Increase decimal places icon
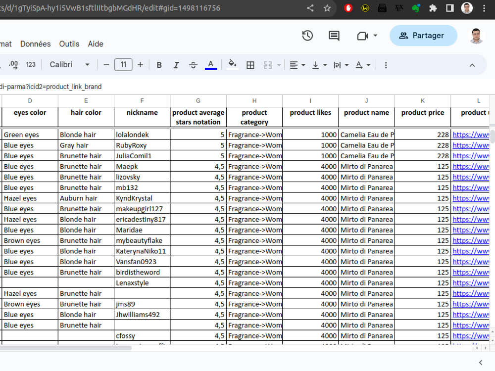495x371 pixels. pos(13,65)
